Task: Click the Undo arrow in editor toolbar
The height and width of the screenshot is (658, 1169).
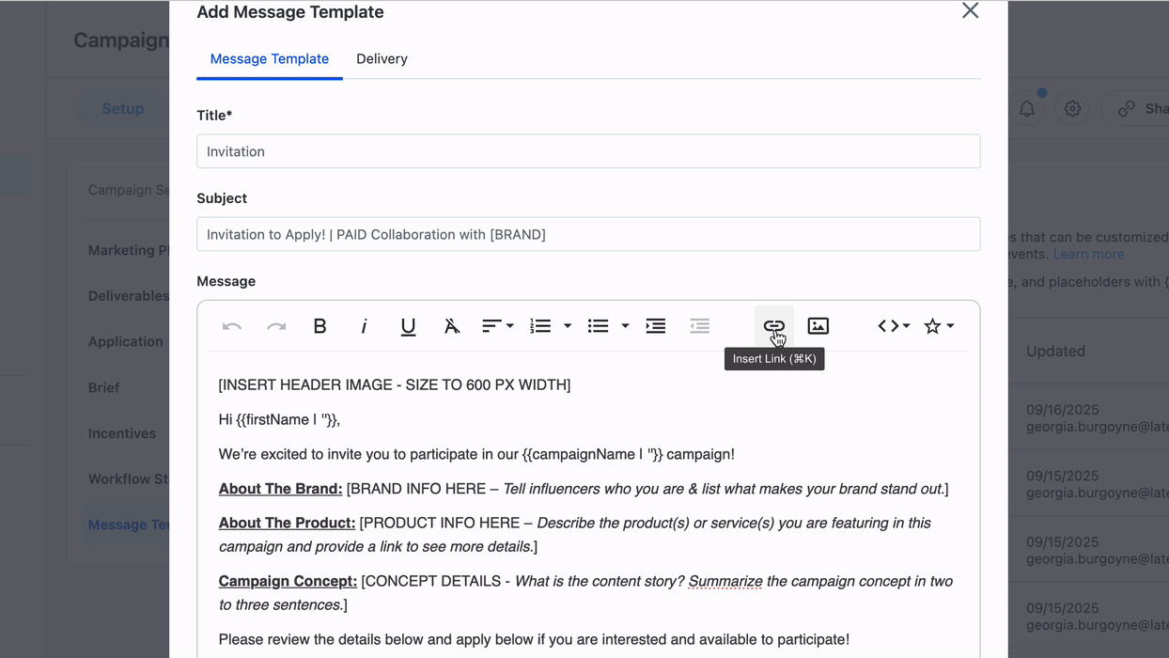Action: pyautogui.click(x=232, y=326)
